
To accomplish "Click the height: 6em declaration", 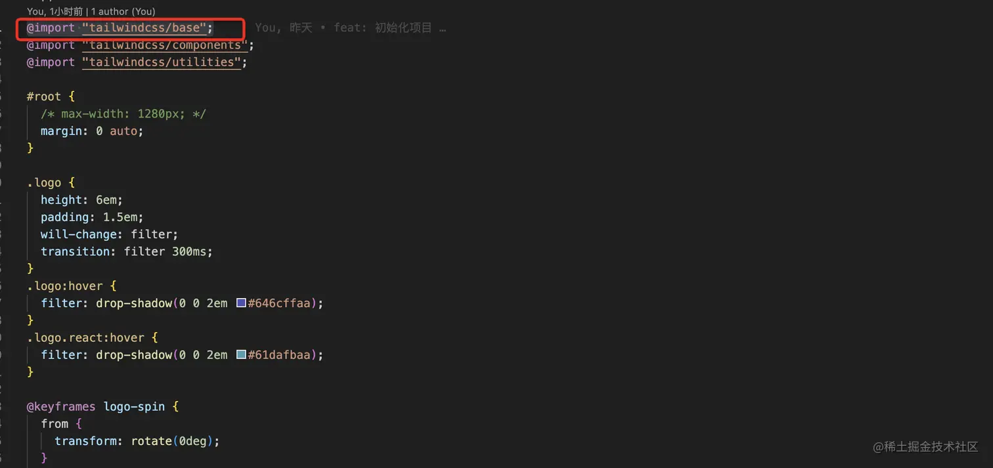I will click(81, 200).
